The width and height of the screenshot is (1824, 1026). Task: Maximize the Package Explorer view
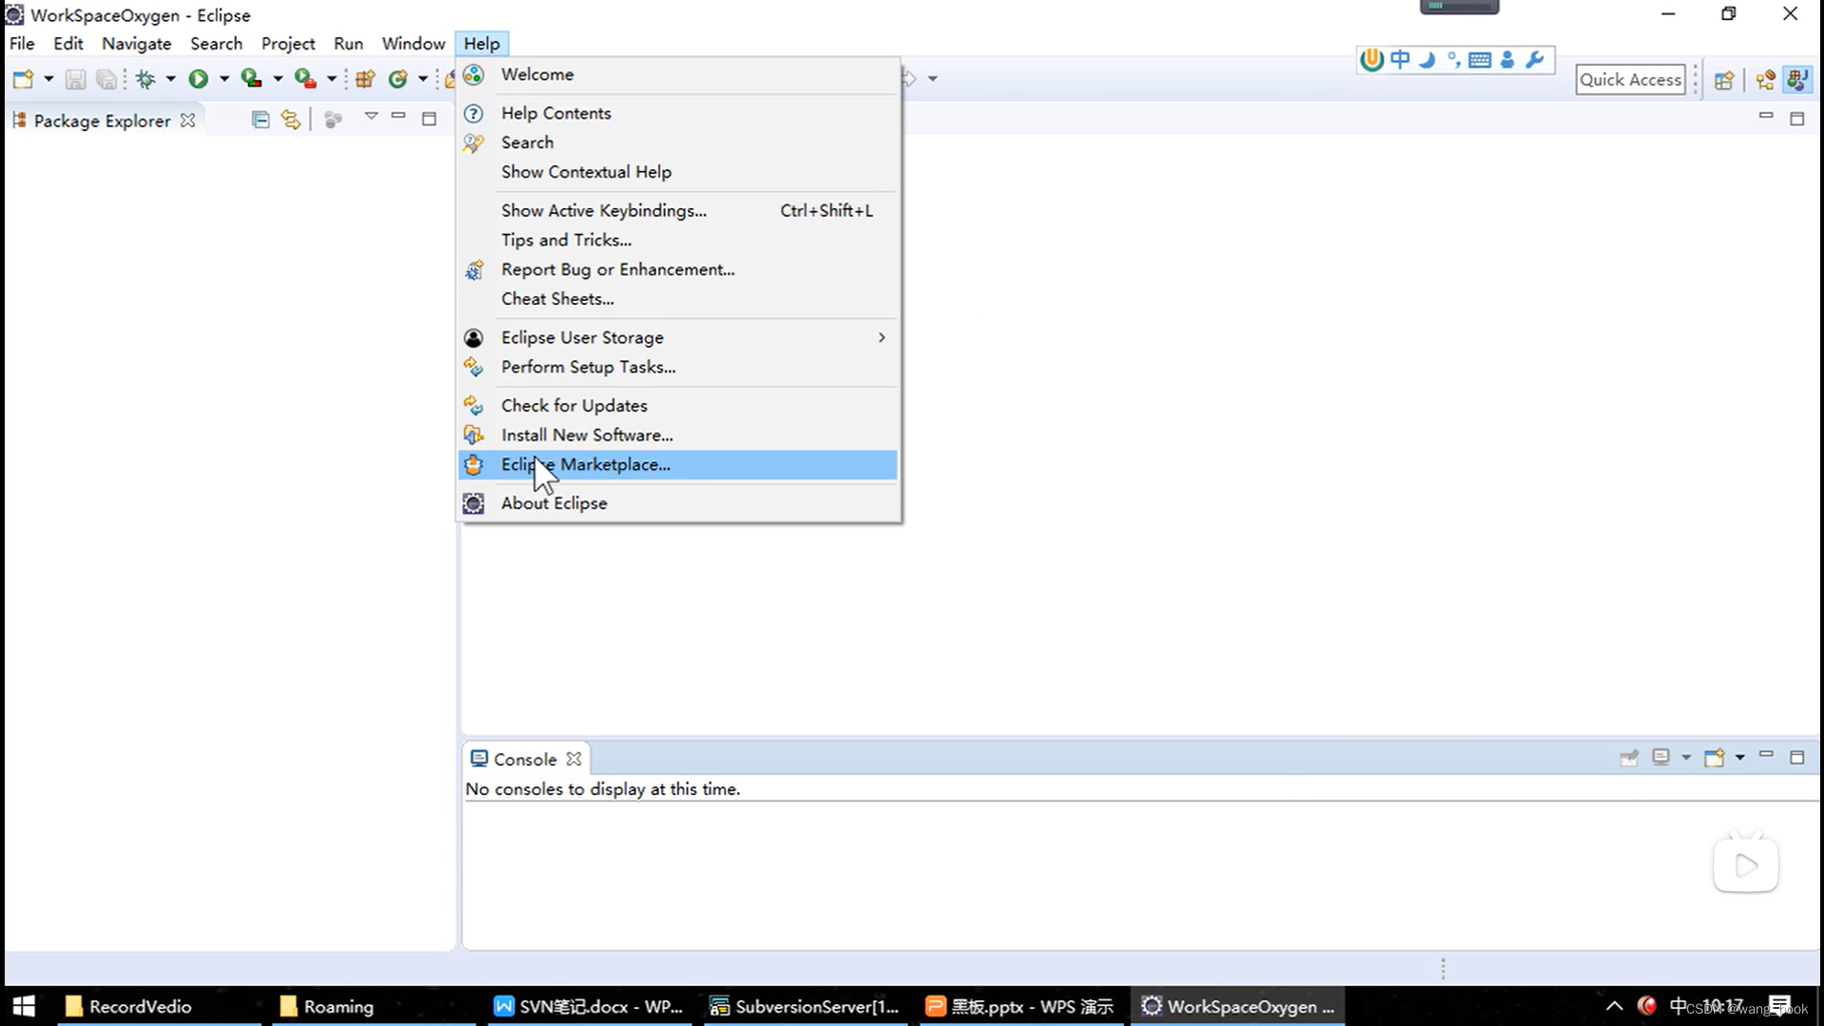429,119
